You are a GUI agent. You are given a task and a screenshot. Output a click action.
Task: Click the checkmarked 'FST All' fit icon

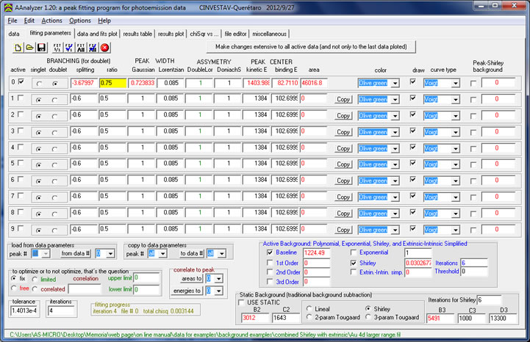93,47
